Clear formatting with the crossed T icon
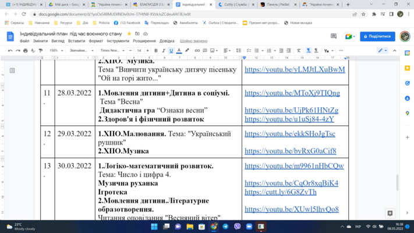414x233 pixels. (x=299, y=51)
